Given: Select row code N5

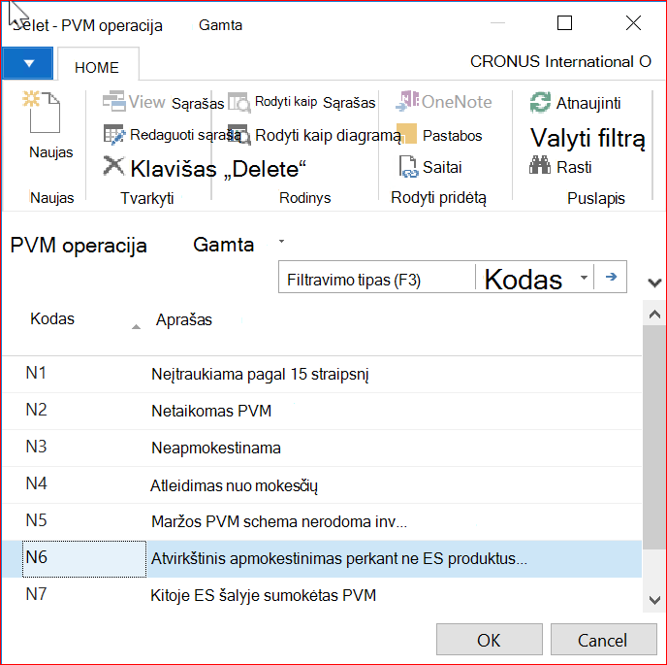Looking at the screenshot, I should [x=36, y=520].
